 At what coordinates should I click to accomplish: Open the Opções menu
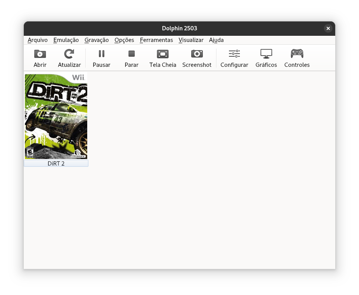124,40
